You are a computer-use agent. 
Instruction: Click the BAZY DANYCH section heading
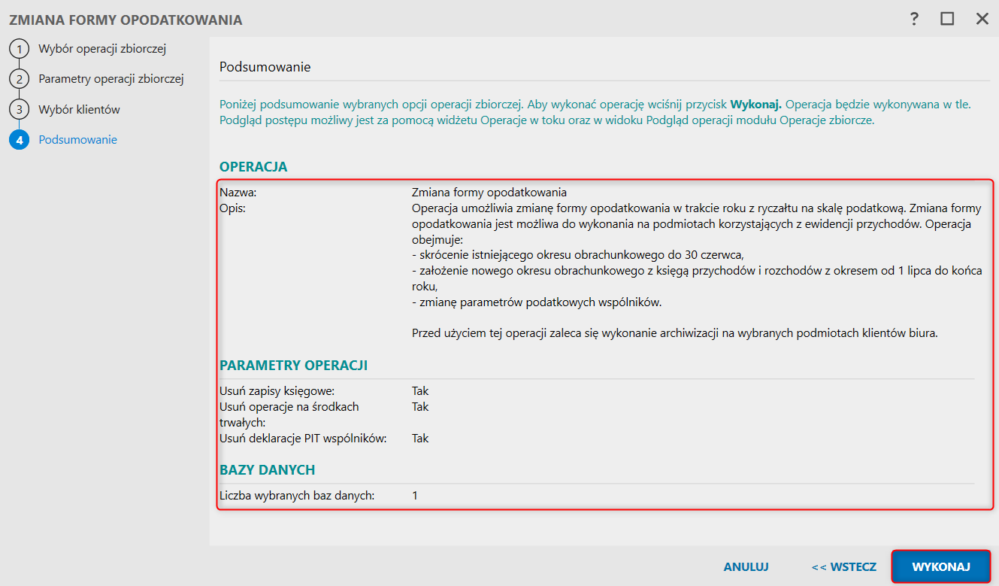[267, 470]
